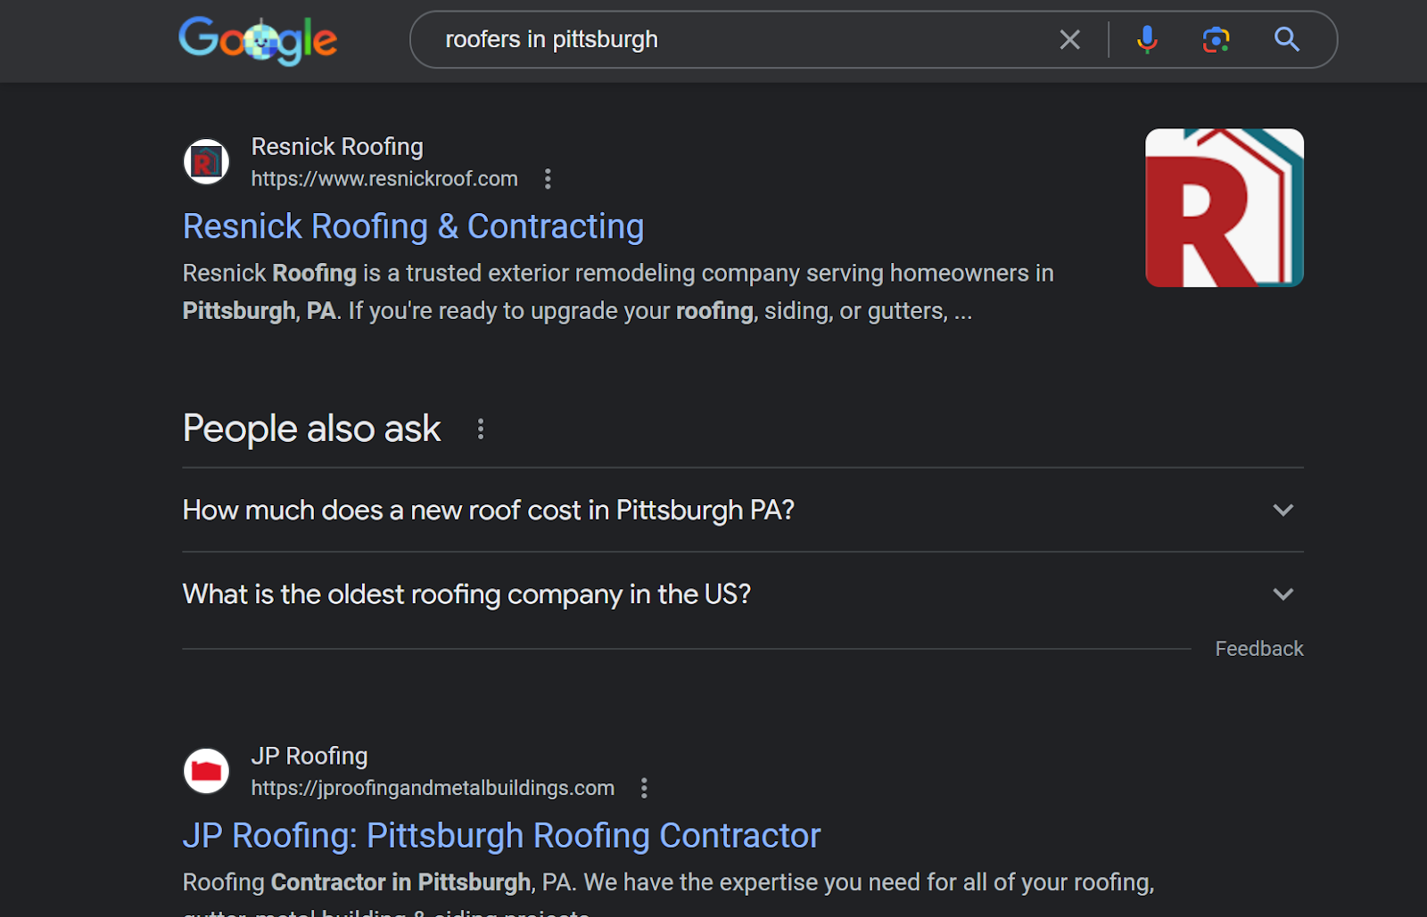Click the Resnick Roofing logo thumbnail
Viewport: 1427px width, 917px height.
1224,208
